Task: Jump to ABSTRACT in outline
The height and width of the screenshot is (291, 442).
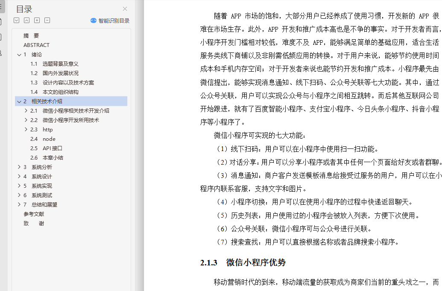Action: [x=36, y=45]
